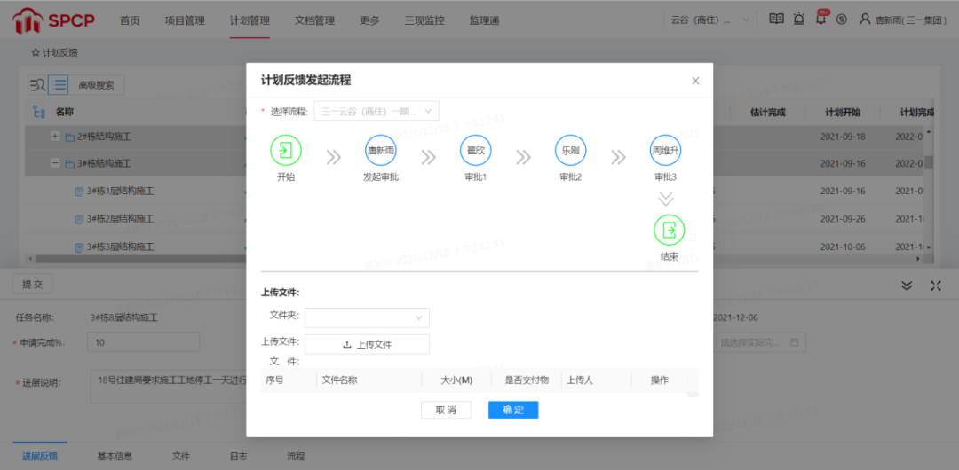Expand the 2#栋结构施工 tree node
959x470 pixels.
tap(55, 137)
